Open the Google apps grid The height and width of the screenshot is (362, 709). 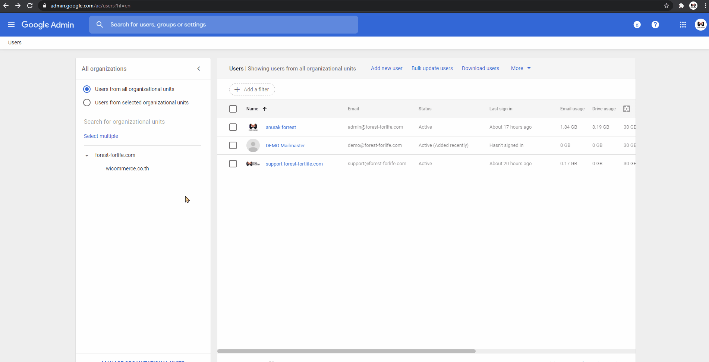point(683,25)
